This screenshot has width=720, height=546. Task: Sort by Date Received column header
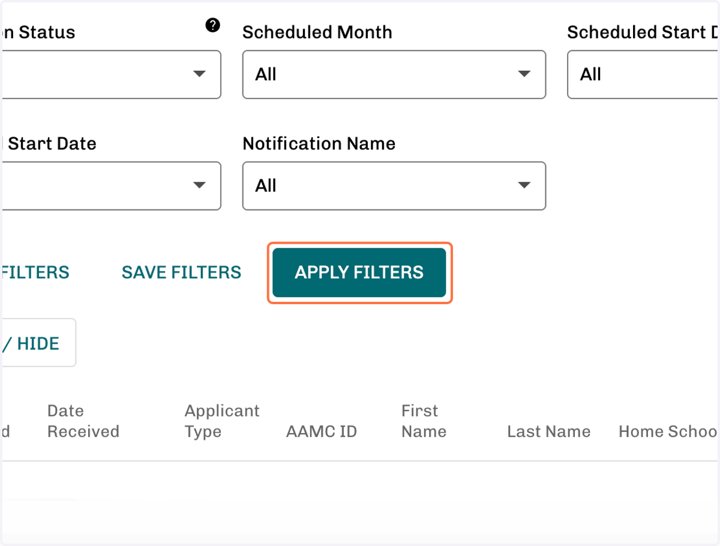pos(83,421)
